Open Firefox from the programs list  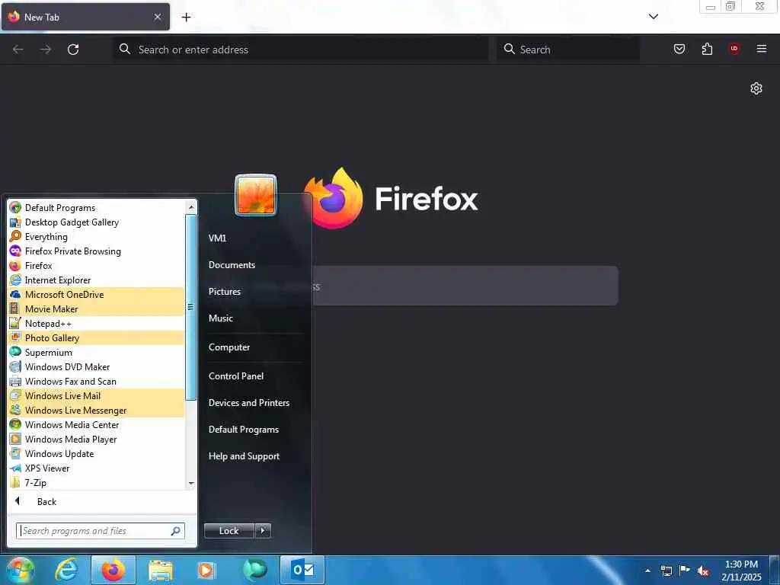[x=97, y=265]
